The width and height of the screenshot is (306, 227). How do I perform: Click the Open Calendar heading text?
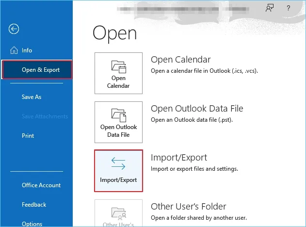coord(181,60)
